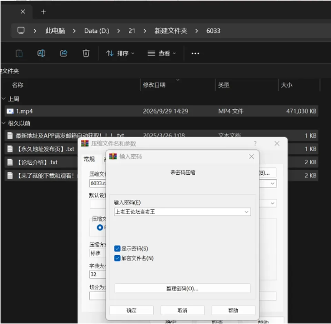
Task: Click WinRAR icon in 压缩文件名和参数 title bar
Action: click(x=85, y=144)
